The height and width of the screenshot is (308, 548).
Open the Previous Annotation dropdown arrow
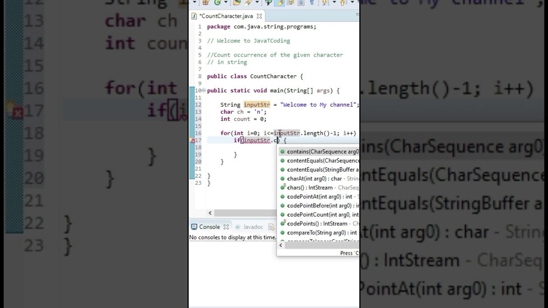pos(352,2)
